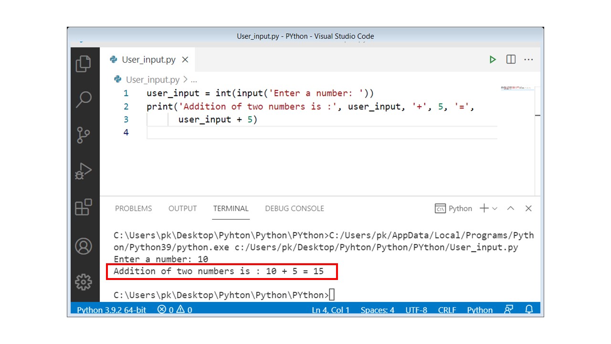
Task: Open the Search view in activity bar
Action: (x=84, y=99)
